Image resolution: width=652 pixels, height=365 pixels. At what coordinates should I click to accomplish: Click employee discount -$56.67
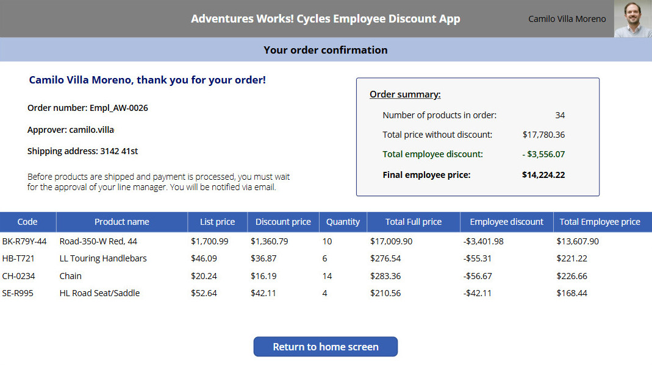pos(478,276)
